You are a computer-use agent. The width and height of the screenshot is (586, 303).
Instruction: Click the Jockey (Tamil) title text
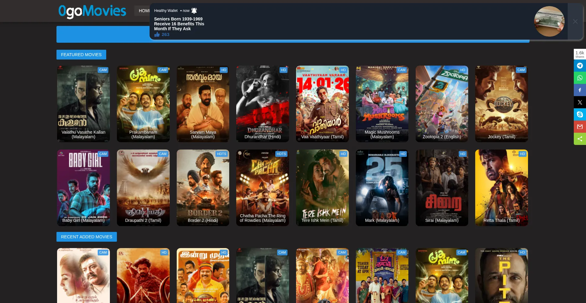(x=501, y=137)
